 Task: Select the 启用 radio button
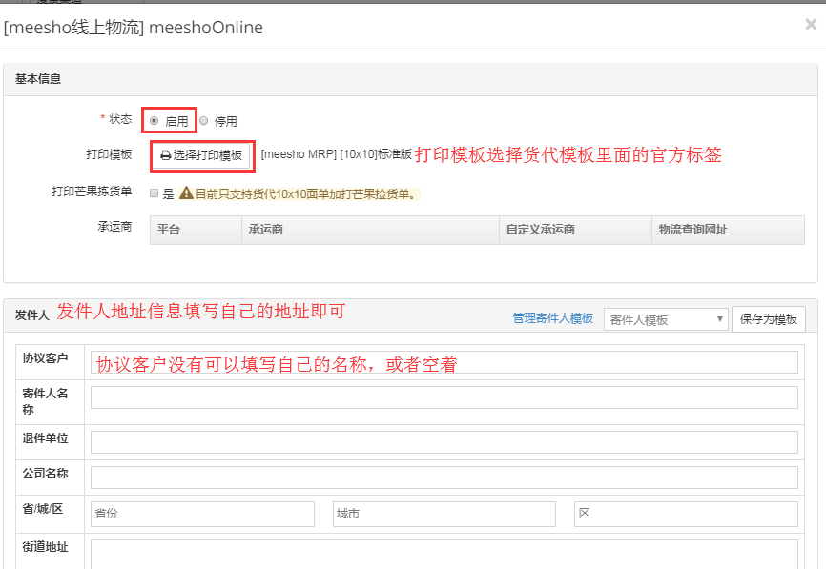[x=155, y=121]
